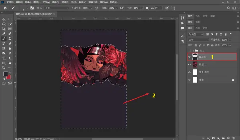The height and width of the screenshot is (140, 240).
Task: Open workspace switcher icon
Action: tap(234, 8)
